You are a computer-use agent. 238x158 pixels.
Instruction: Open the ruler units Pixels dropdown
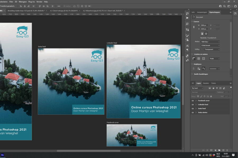pyautogui.click(x=214, y=59)
